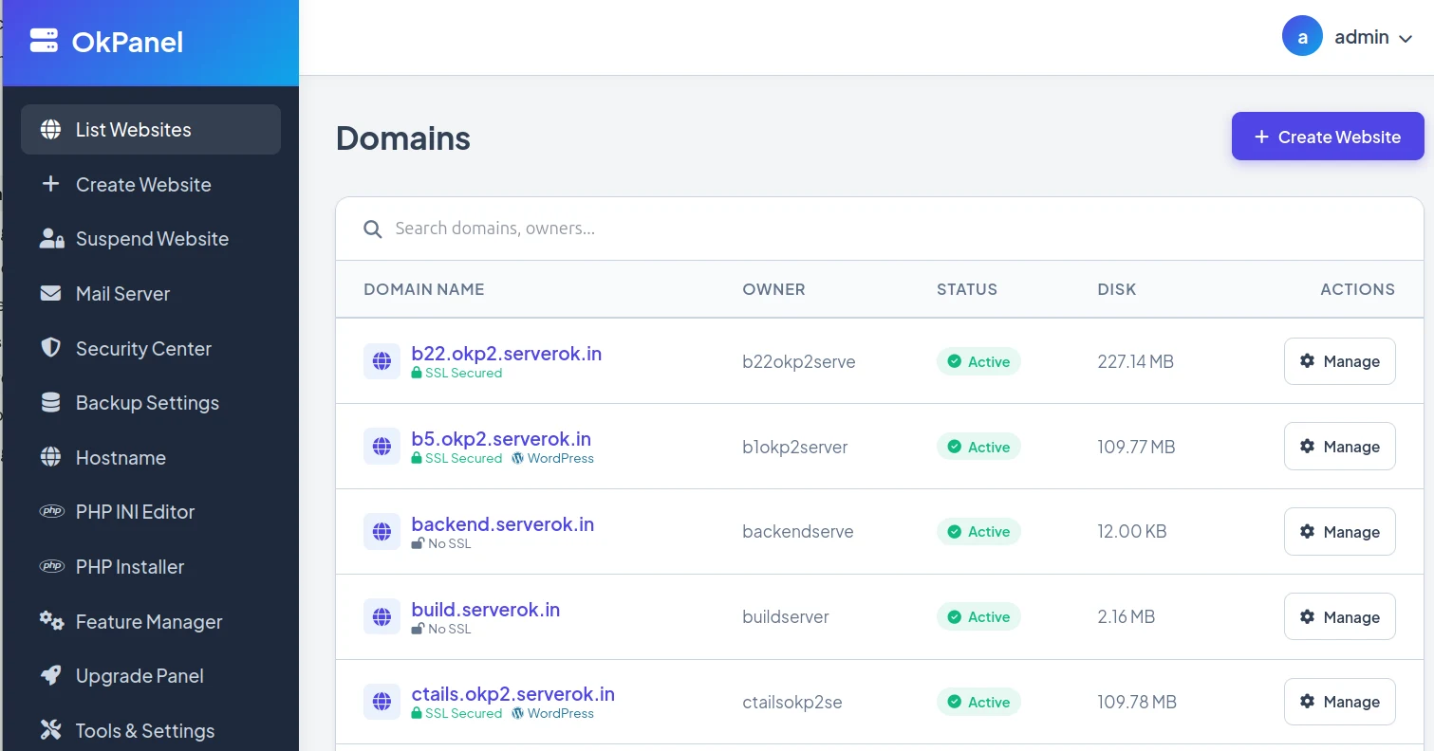Screen dimensions: 1434x751
Task: Open ctails.okp2.serverok.in domain link
Action: pyautogui.click(x=512, y=694)
